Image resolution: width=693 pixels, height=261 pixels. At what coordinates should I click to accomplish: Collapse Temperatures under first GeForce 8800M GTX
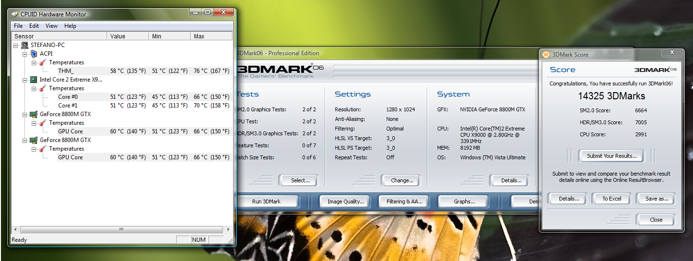34,123
